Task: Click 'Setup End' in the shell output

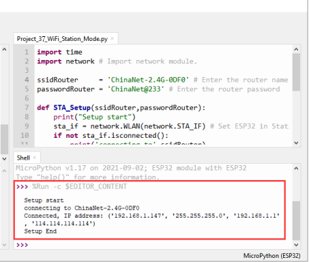Action: pyautogui.click(x=40, y=231)
